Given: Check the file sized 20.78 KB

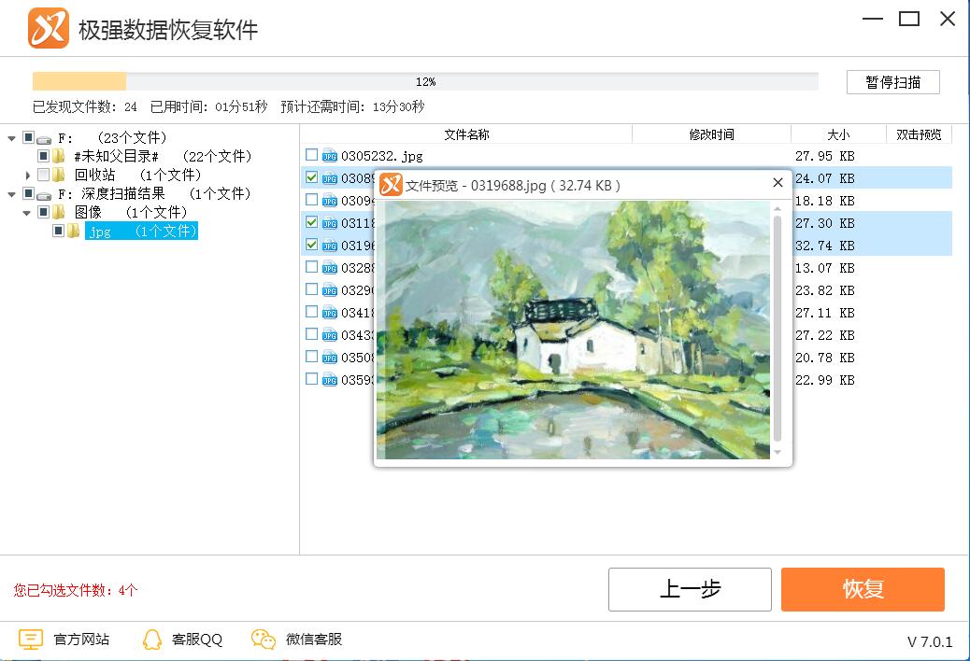Looking at the screenshot, I should 312,357.
